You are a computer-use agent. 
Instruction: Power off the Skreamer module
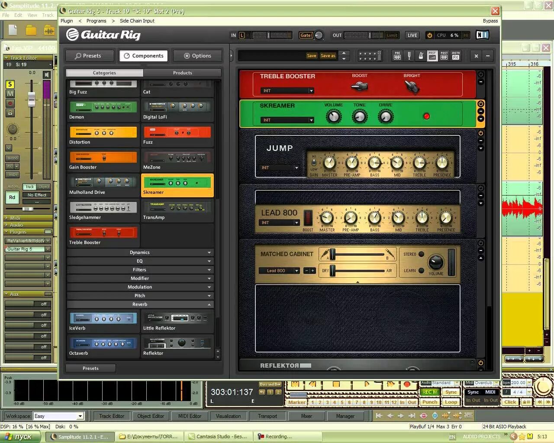coord(480,104)
